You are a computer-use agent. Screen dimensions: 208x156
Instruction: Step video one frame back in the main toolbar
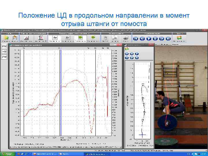[x=142, y=39]
